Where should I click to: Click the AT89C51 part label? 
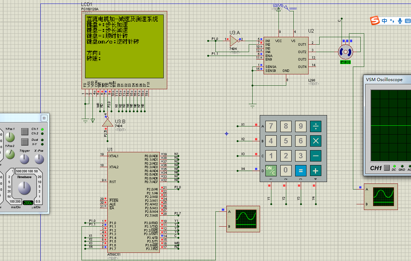point(114,255)
